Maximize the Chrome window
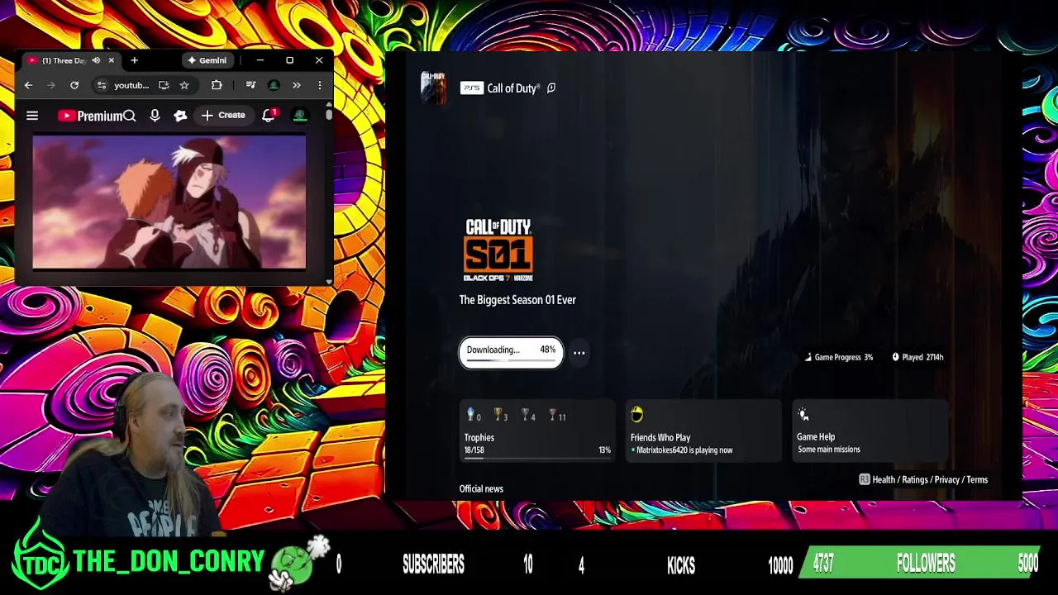Image resolution: width=1058 pixels, height=595 pixels. 289,60
